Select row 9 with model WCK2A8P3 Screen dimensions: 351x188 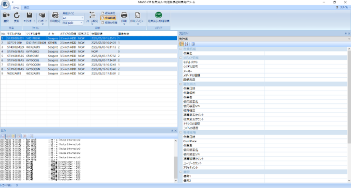tap(89, 73)
